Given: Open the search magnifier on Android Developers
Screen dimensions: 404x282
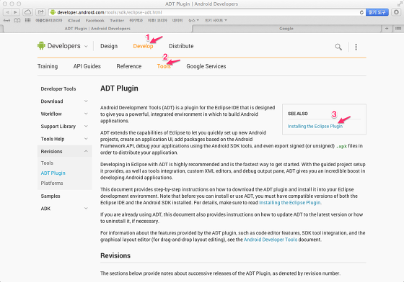Looking at the screenshot, I should point(338,47).
